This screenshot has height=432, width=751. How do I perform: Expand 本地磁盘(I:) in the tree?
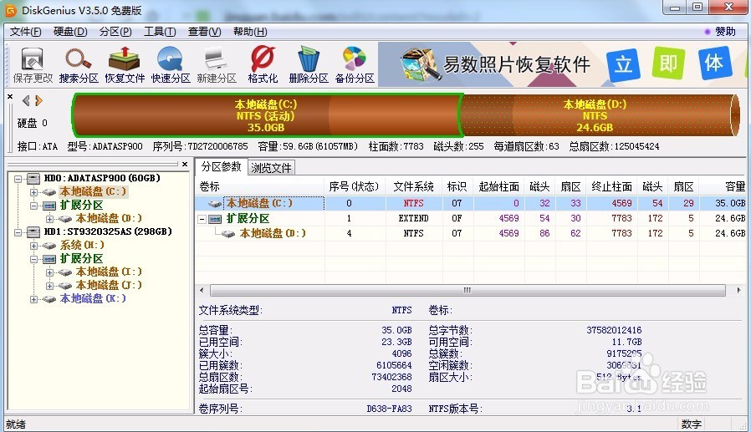[x=50, y=272]
